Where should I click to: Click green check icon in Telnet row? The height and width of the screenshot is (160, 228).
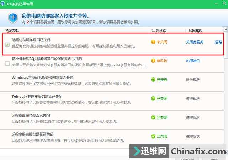pos(153,99)
